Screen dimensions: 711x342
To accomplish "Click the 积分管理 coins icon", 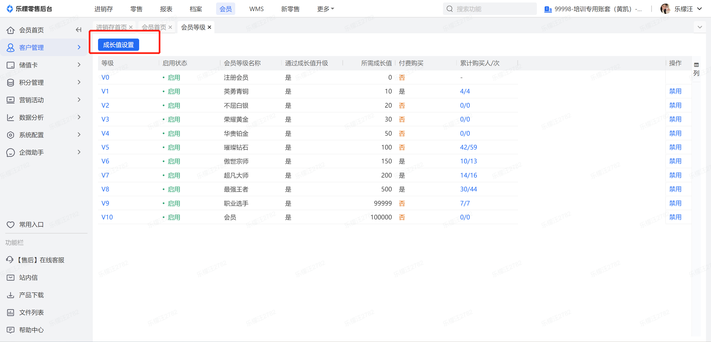I will (11, 82).
